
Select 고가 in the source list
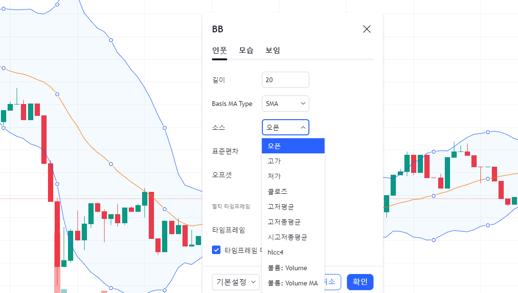[x=293, y=161]
